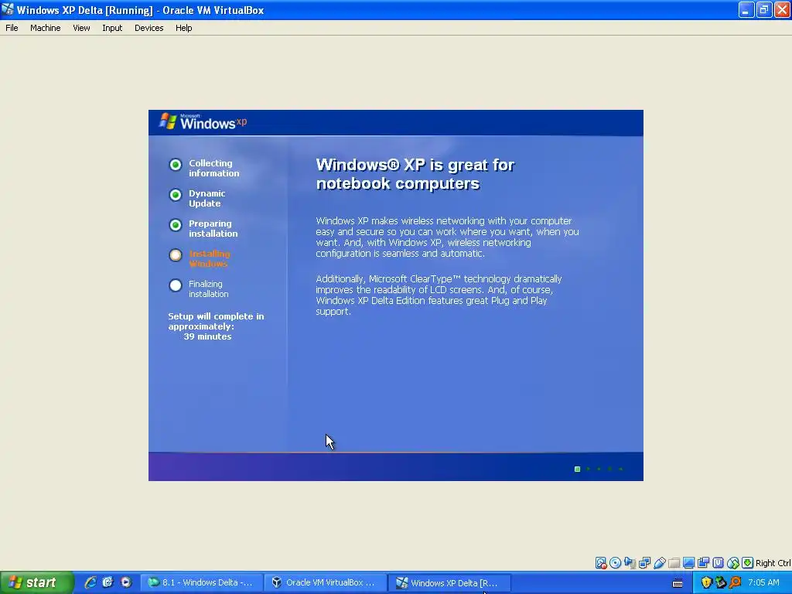Open the File menu
The width and height of the screenshot is (792, 594).
pyautogui.click(x=12, y=28)
